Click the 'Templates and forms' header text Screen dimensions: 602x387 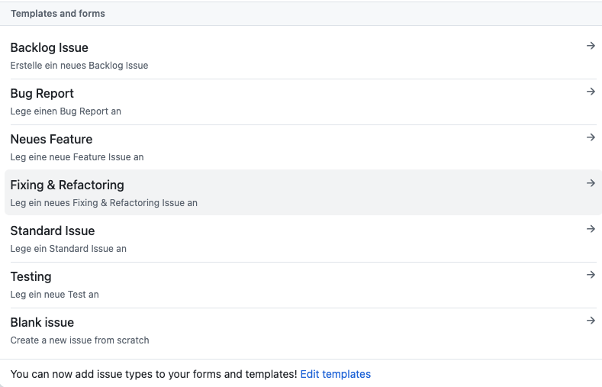pos(57,14)
